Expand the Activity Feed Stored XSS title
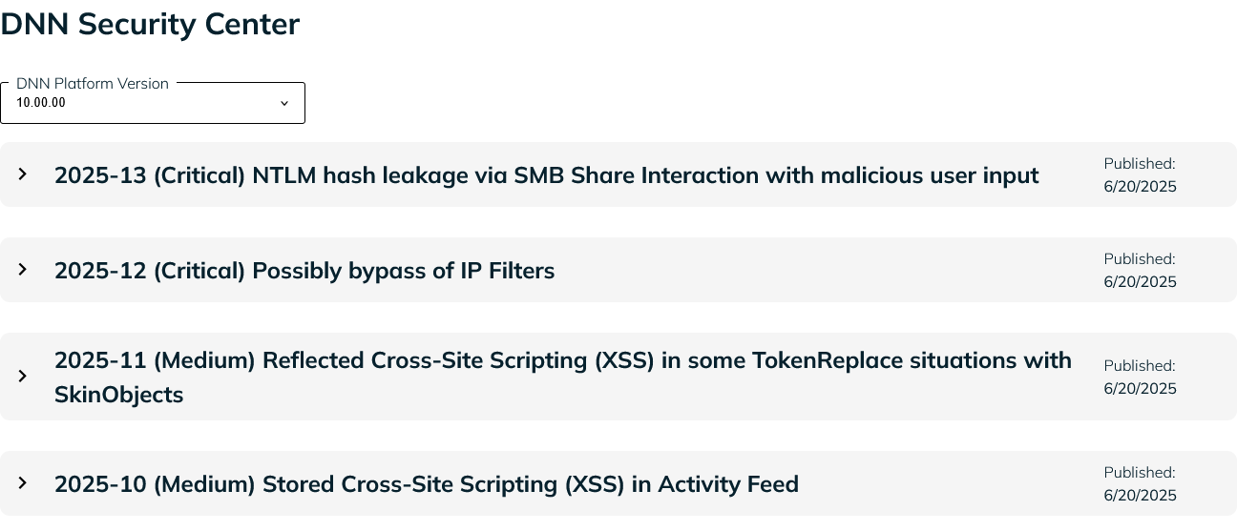This screenshot has width=1237, height=531. click(x=427, y=484)
